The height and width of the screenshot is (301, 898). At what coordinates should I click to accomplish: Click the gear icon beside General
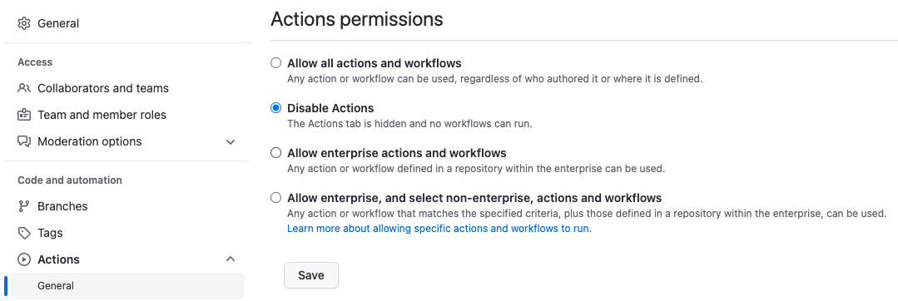[24, 23]
